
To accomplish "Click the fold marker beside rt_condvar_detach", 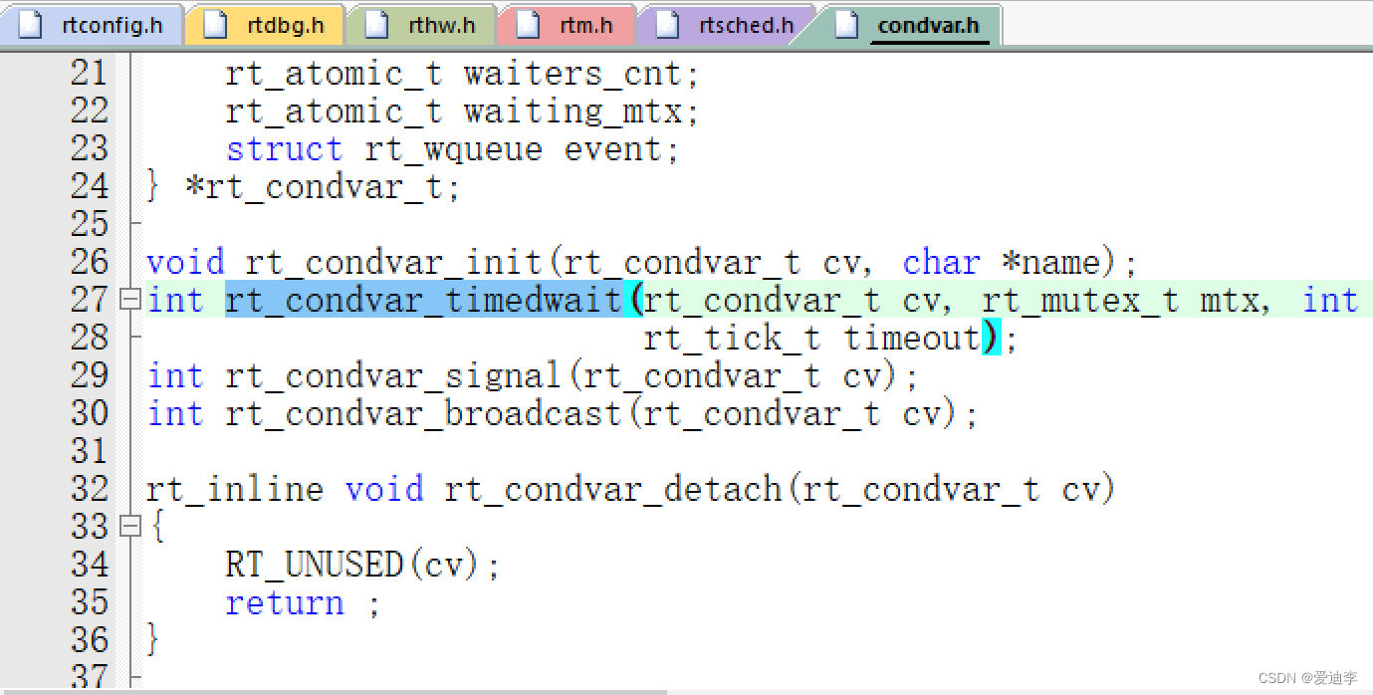I will pyautogui.click(x=130, y=527).
